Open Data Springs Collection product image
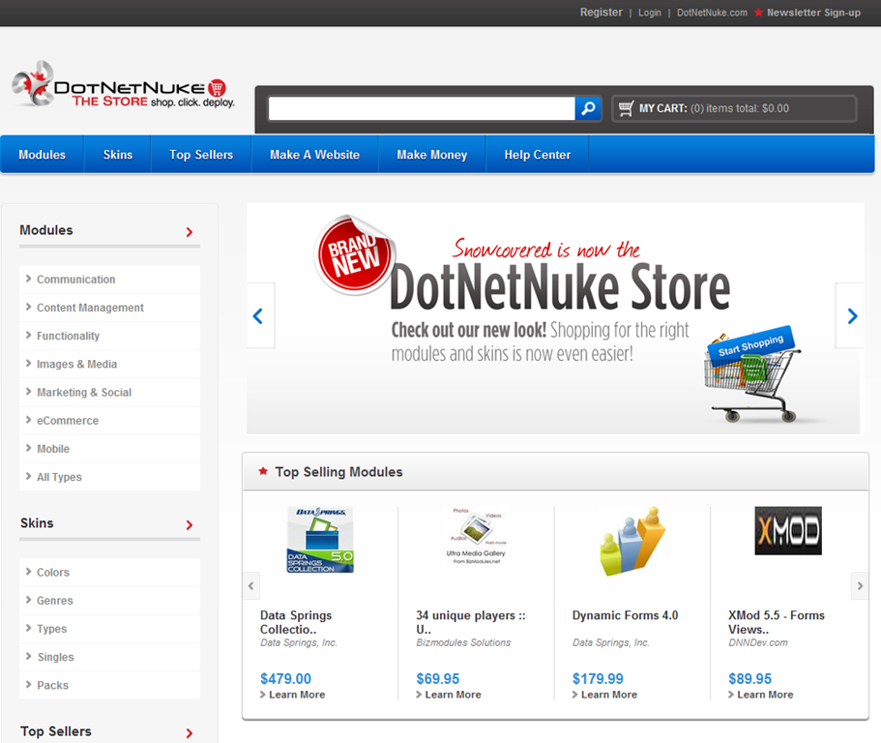This screenshot has height=743, width=881. click(320, 540)
